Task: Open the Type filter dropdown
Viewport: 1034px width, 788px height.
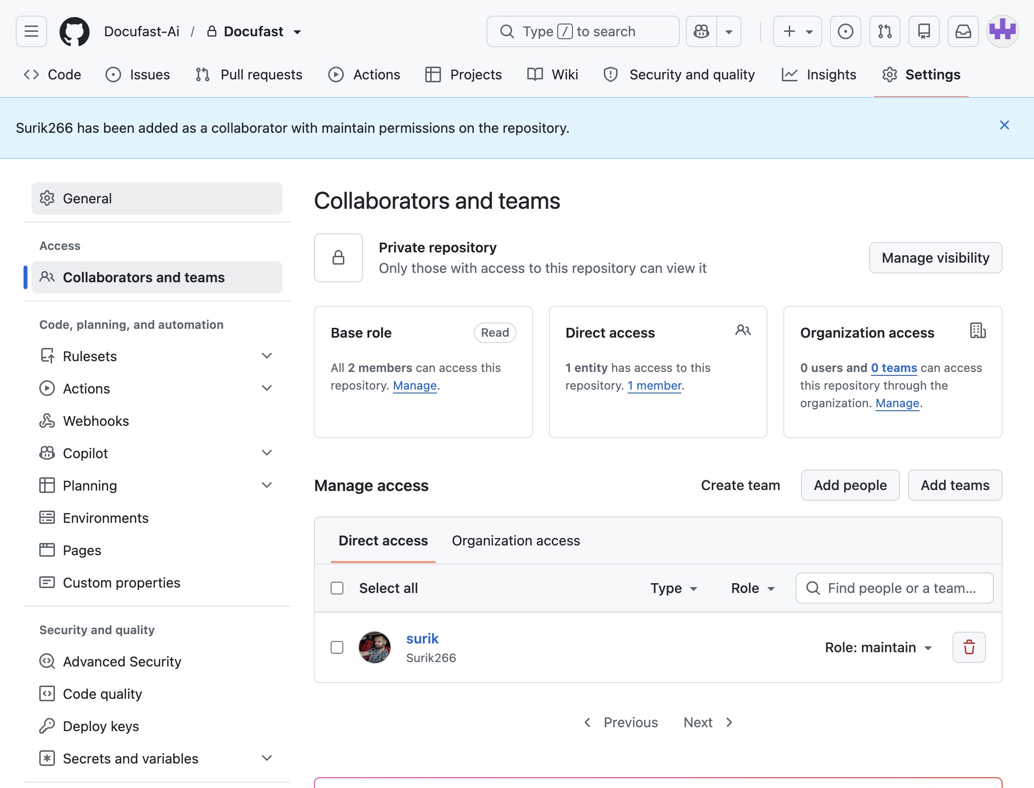Action: 674,588
